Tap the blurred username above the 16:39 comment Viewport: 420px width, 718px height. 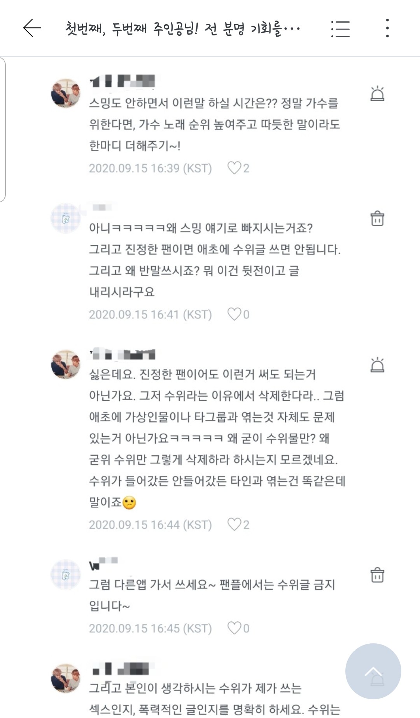pyautogui.click(x=122, y=81)
